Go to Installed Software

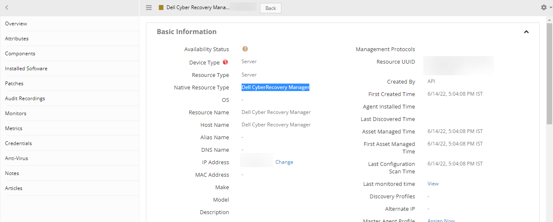click(70, 69)
